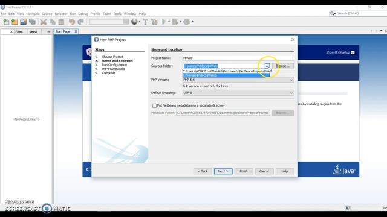Switch to the Services tab
This screenshot has height=217, width=387.
pos(34,32)
